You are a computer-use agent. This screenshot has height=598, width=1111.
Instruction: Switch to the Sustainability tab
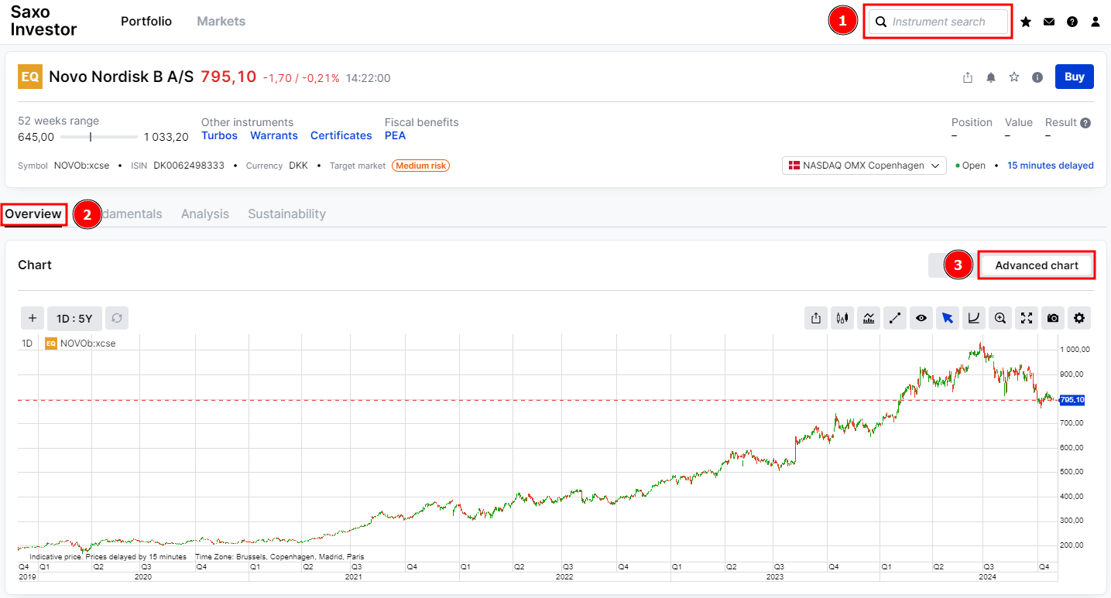pyautogui.click(x=286, y=214)
